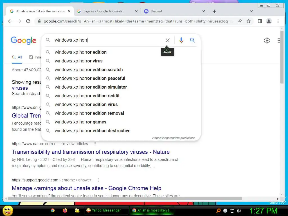This screenshot has height=216, width=288.
Task: Click the tray volume speaker icon
Action: pos(238,211)
